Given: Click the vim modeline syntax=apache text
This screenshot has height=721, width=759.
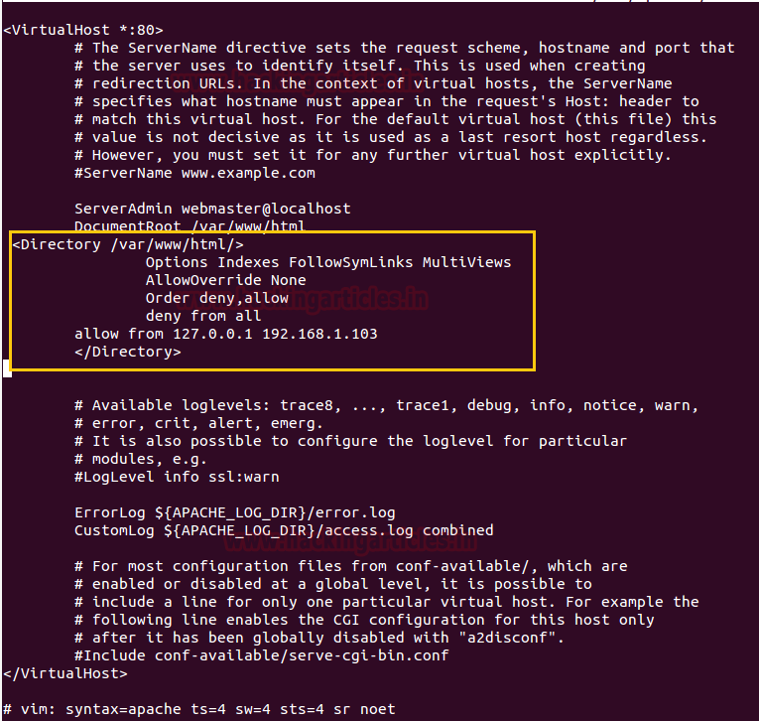Looking at the screenshot, I should coord(123,709).
